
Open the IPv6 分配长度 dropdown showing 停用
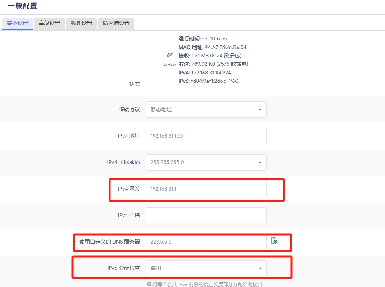(206, 268)
